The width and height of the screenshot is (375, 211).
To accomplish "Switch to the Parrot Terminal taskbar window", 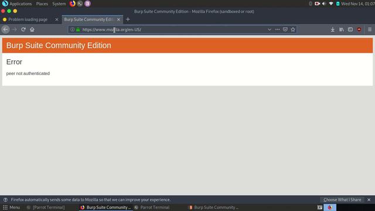I will click(x=152, y=207).
